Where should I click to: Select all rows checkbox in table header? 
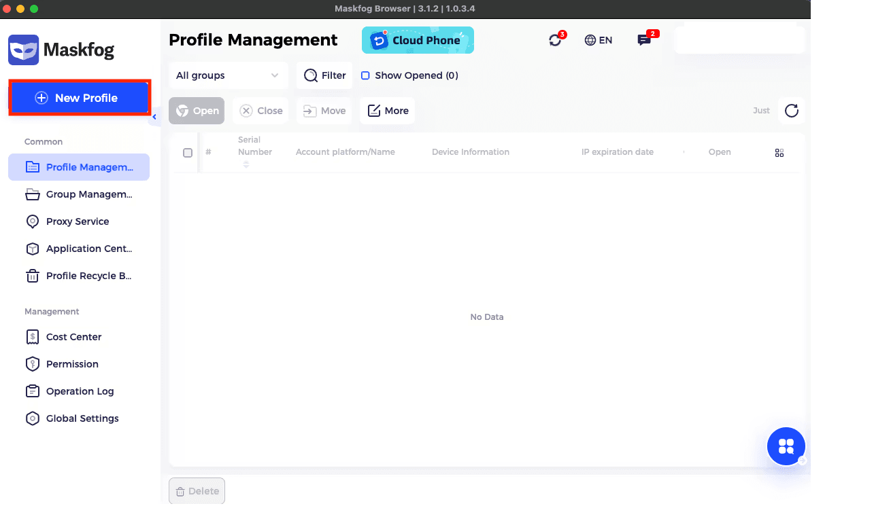tap(188, 153)
